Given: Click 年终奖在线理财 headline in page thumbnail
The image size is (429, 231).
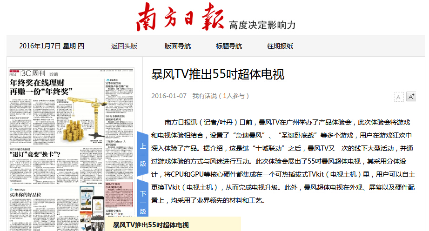Looking at the screenshot, I should [x=41, y=87].
